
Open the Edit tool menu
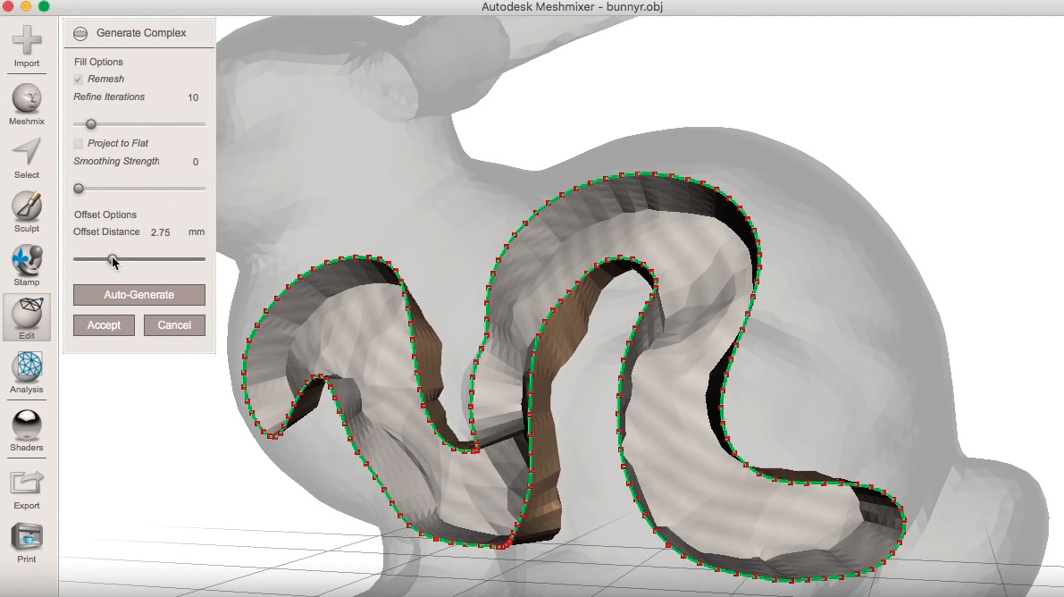[x=27, y=315]
